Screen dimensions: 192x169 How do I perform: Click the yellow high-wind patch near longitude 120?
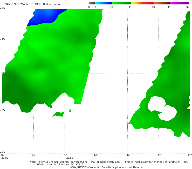[189, 108]
